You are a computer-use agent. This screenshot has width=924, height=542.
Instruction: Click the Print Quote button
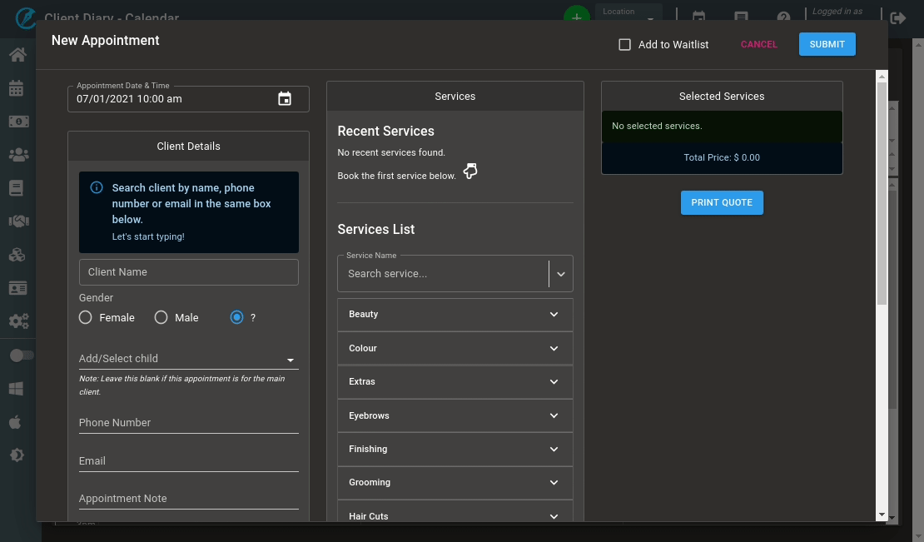(722, 202)
